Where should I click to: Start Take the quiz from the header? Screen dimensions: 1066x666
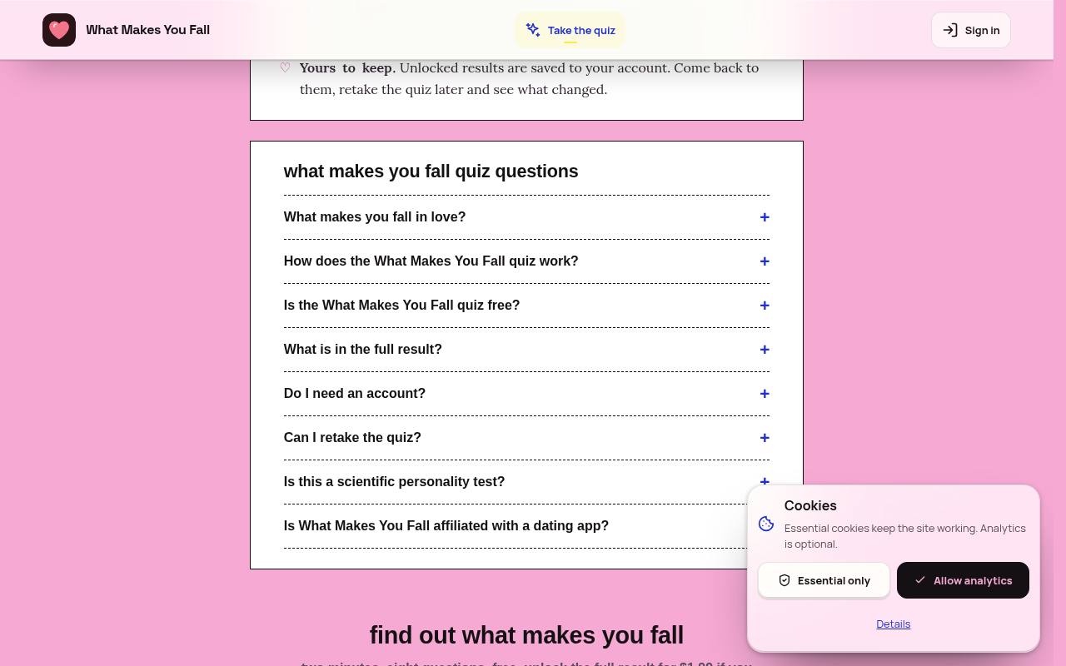570,30
